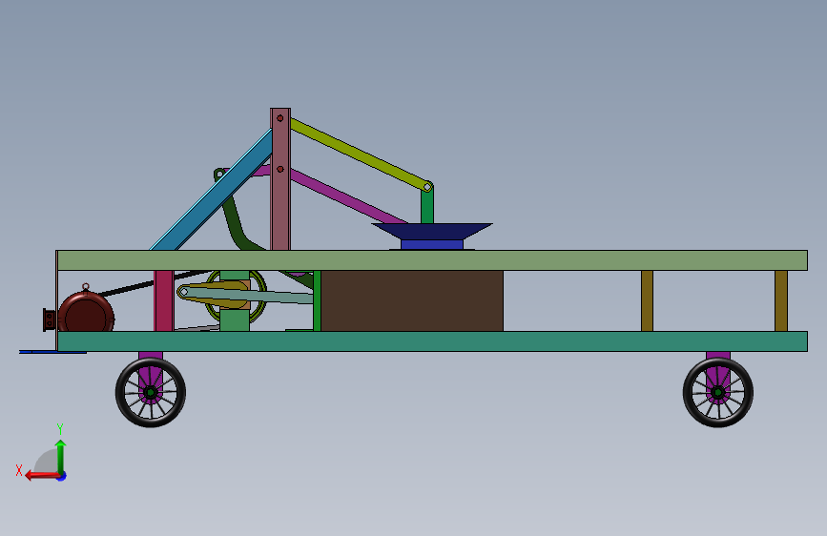Select the thin blue plate at bottom left
The height and width of the screenshot is (536, 827).
point(52,352)
